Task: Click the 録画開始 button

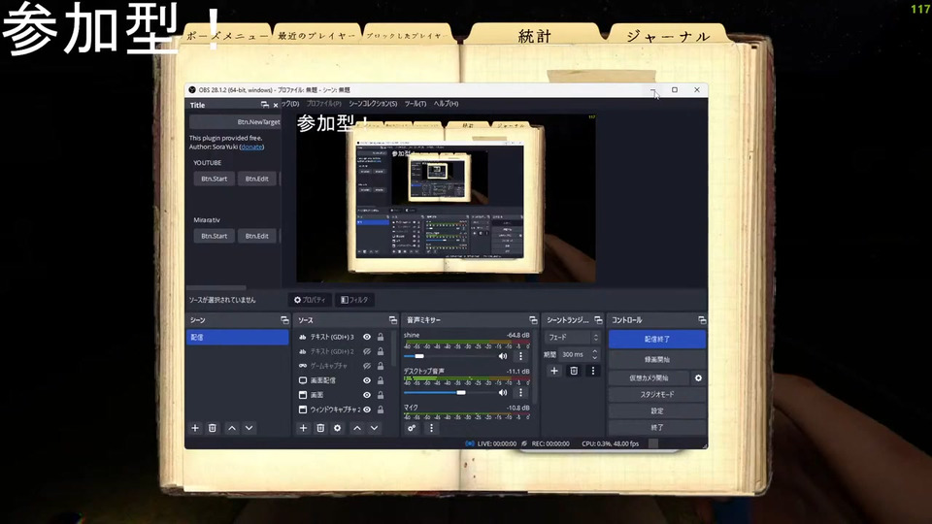Action: pyautogui.click(x=657, y=359)
